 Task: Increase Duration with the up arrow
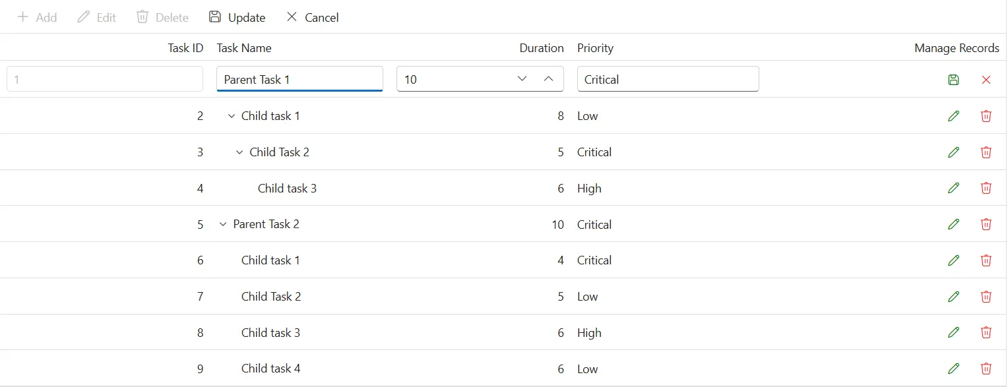[x=549, y=79]
